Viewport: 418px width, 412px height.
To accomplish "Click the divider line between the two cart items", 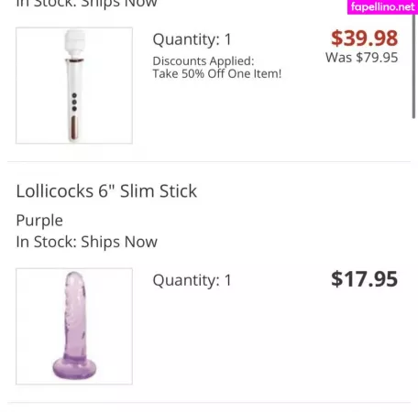I will pos(209,161).
